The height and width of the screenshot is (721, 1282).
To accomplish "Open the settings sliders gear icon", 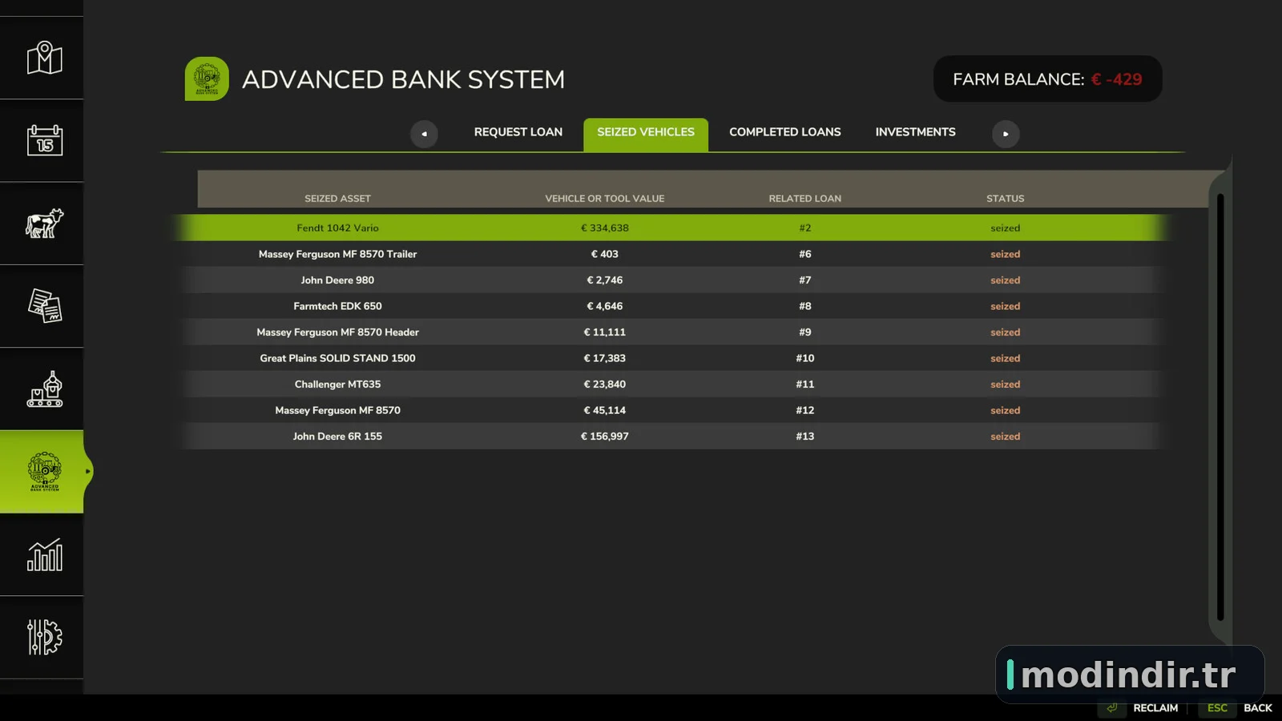I will 45,638.
